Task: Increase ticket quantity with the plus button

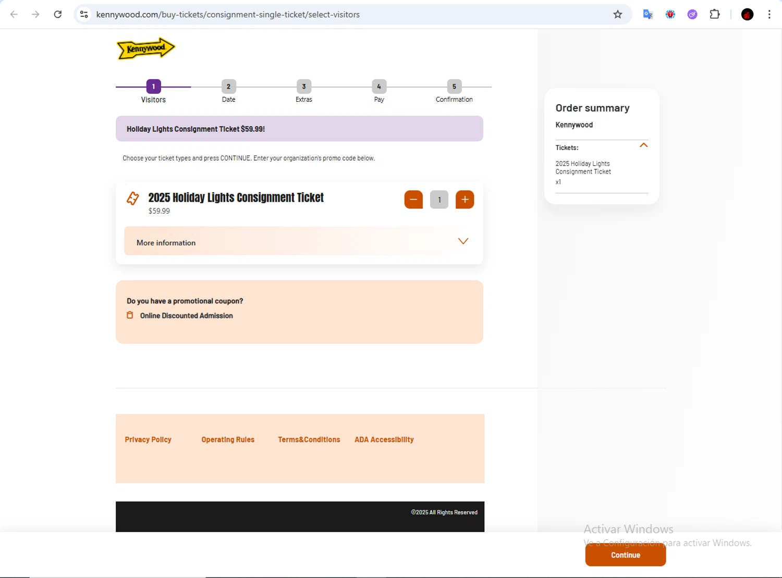Action: point(465,200)
